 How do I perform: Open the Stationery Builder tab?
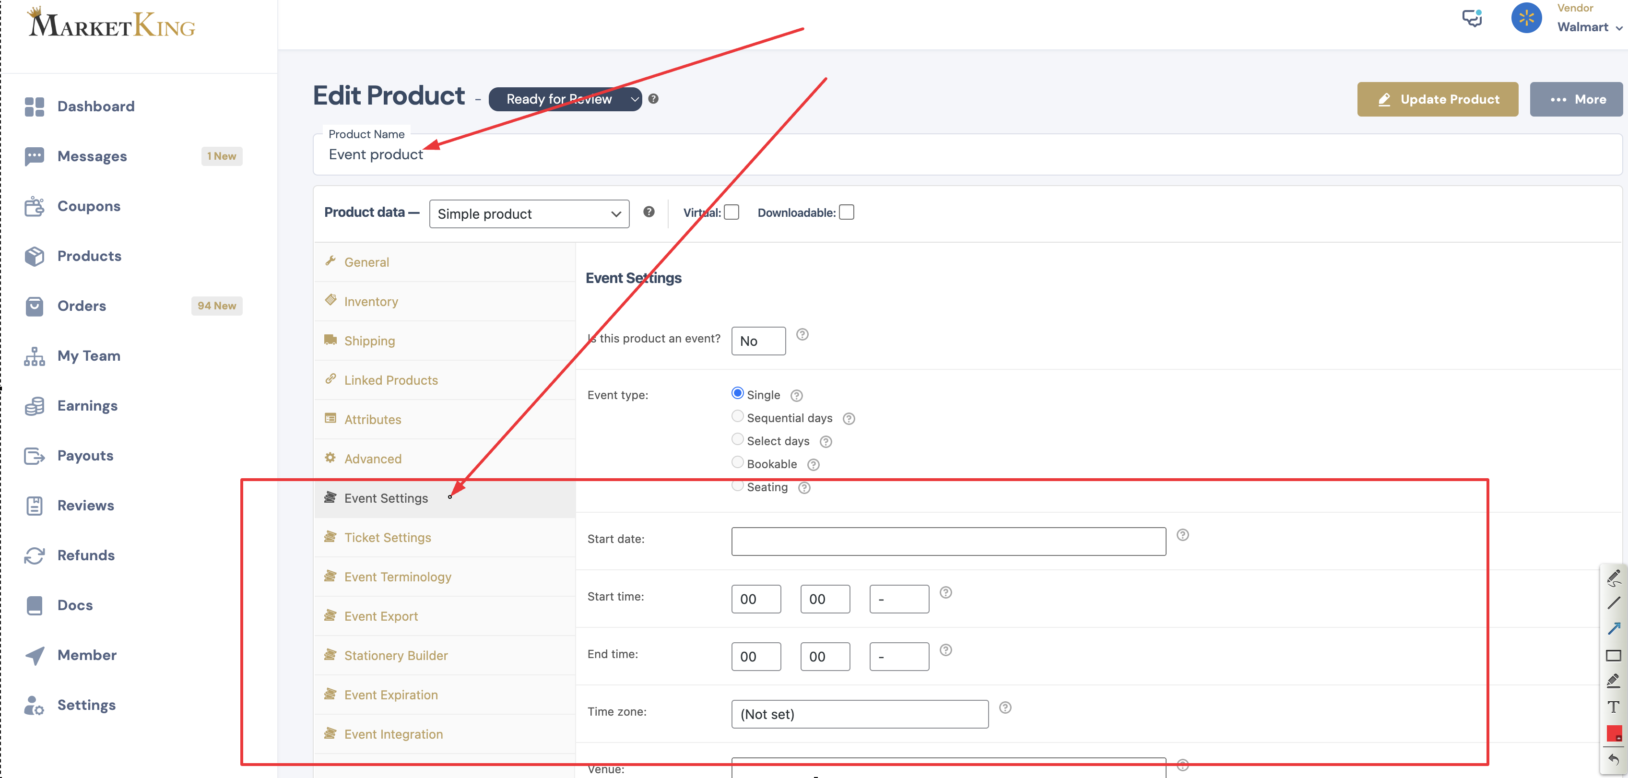click(x=444, y=655)
